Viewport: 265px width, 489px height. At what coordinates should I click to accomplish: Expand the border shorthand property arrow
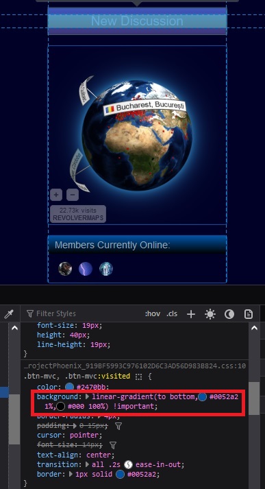click(71, 475)
